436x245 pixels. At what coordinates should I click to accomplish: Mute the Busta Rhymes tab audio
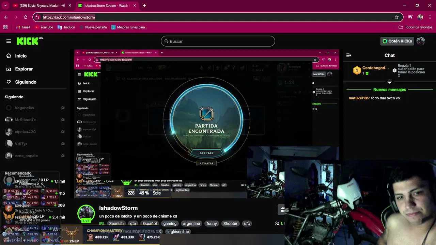(63, 5)
